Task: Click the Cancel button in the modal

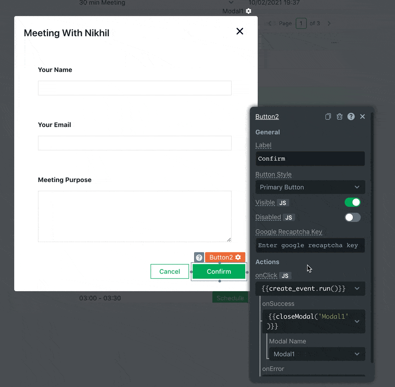Action: [x=169, y=271]
